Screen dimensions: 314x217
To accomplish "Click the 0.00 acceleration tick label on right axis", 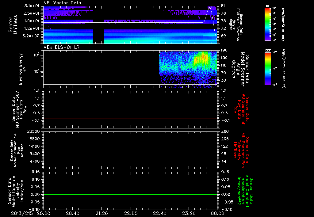I will (x=226, y=195).
